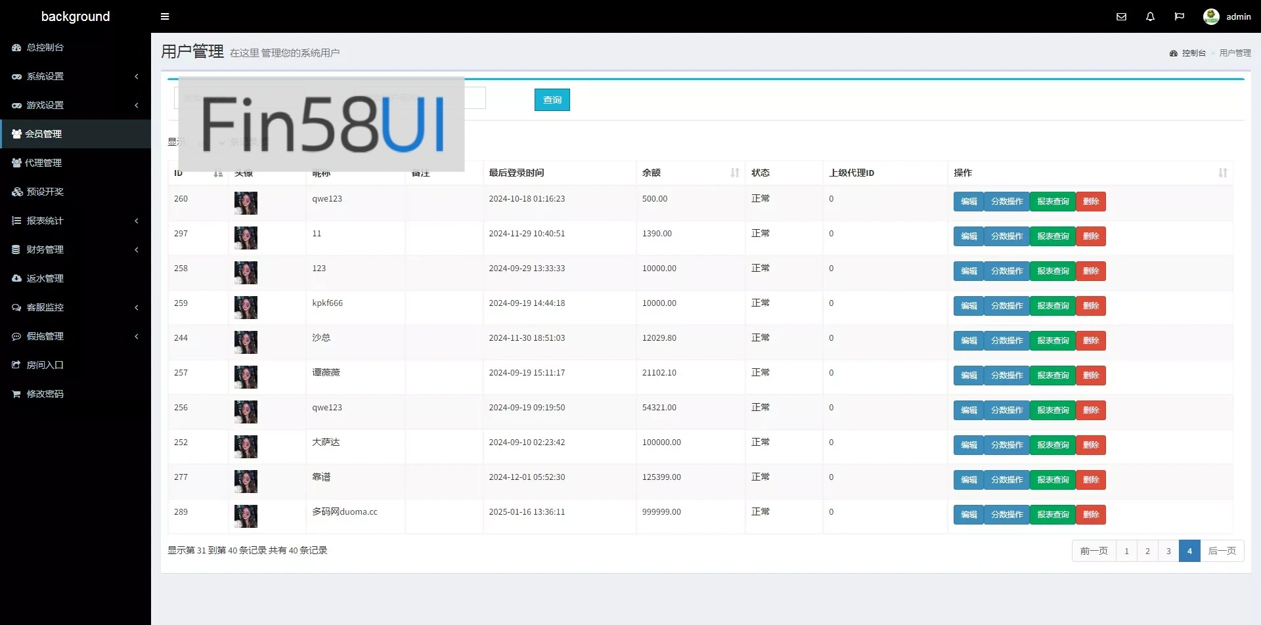Expand the 游戏设置 sidebar menu

point(75,105)
